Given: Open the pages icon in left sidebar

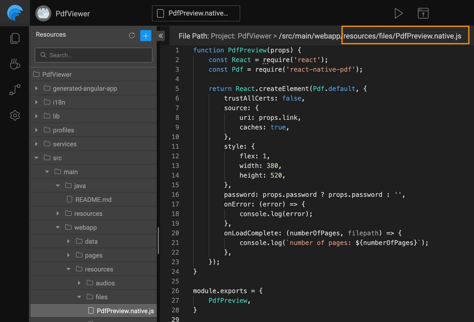Looking at the screenshot, I should [x=15, y=38].
